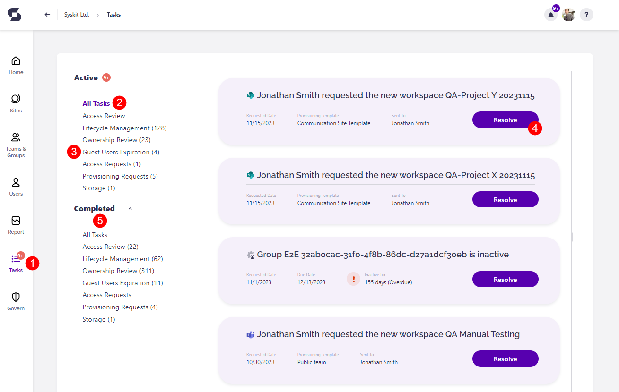Click the Tasks breadcrumb item
The width and height of the screenshot is (619, 392).
click(x=113, y=15)
